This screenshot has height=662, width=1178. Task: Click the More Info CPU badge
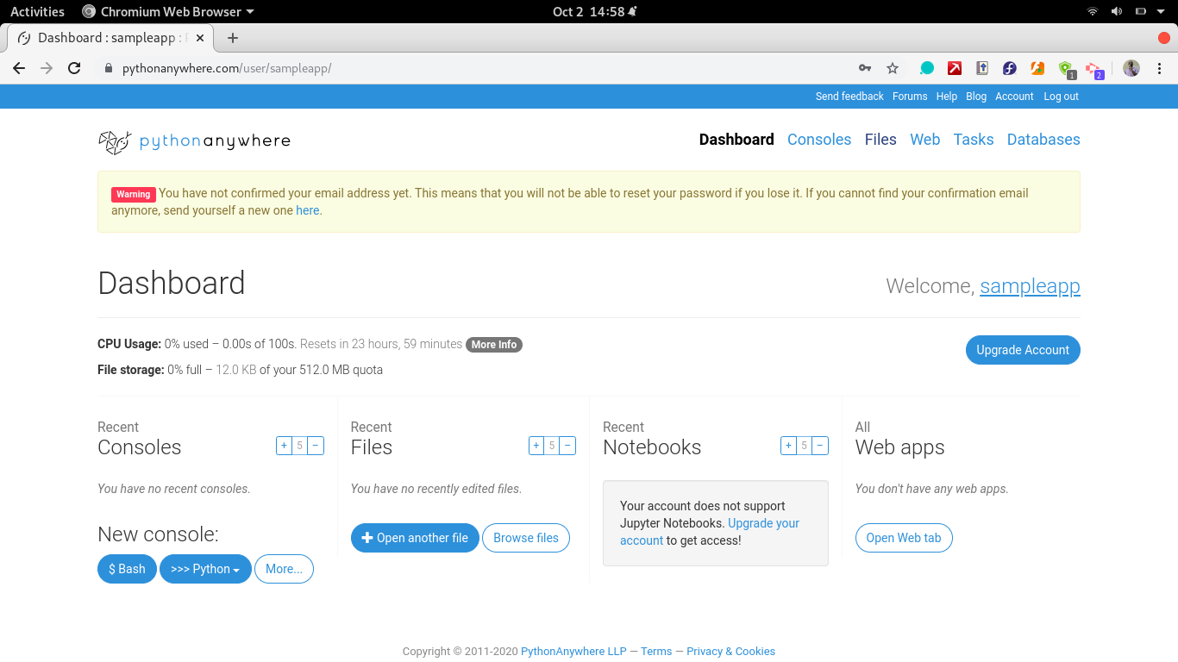point(494,345)
